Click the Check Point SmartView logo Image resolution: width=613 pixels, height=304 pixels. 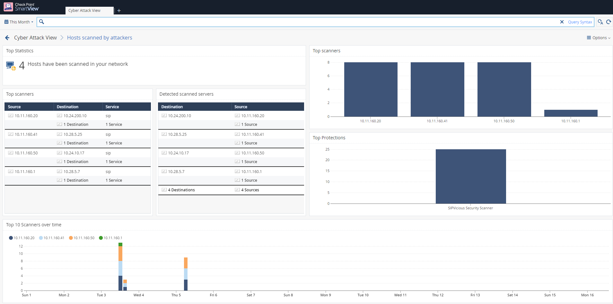[21, 7]
